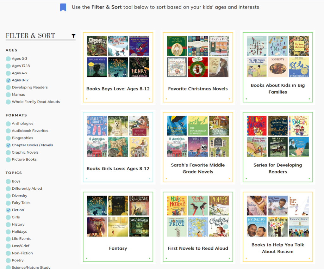Viewport: 324px width, 269px height.
Task: Click the Fantasy book list title
Action: click(x=118, y=248)
